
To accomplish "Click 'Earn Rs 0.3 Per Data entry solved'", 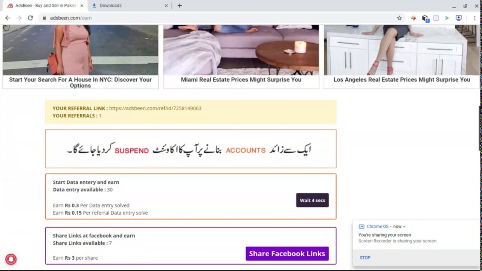I will pos(91,206).
